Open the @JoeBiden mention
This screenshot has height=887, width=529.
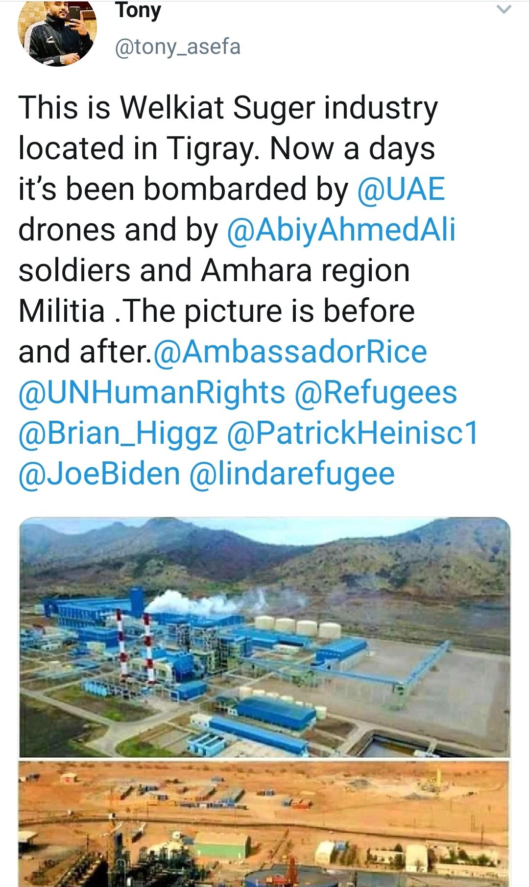[x=99, y=474]
